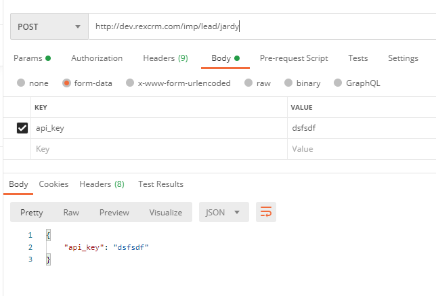Switch to the Params tab
436x296 pixels.
pos(32,58)
